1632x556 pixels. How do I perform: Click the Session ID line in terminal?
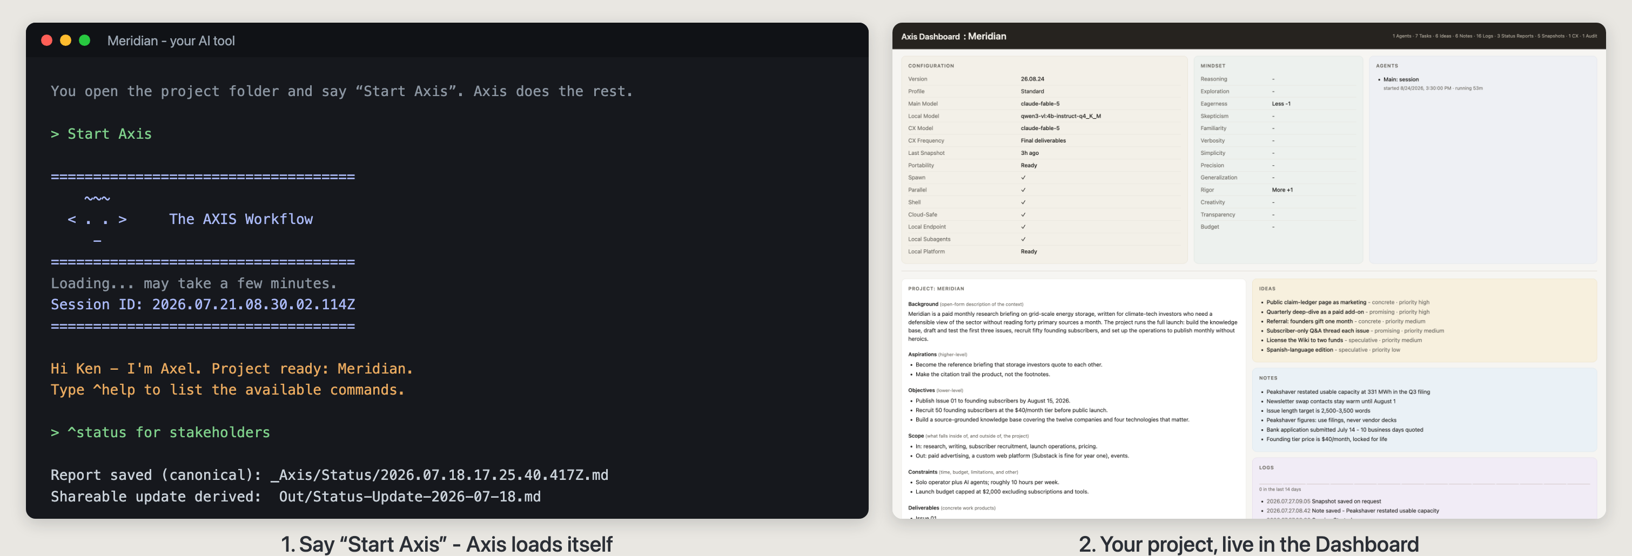point(203,304)
